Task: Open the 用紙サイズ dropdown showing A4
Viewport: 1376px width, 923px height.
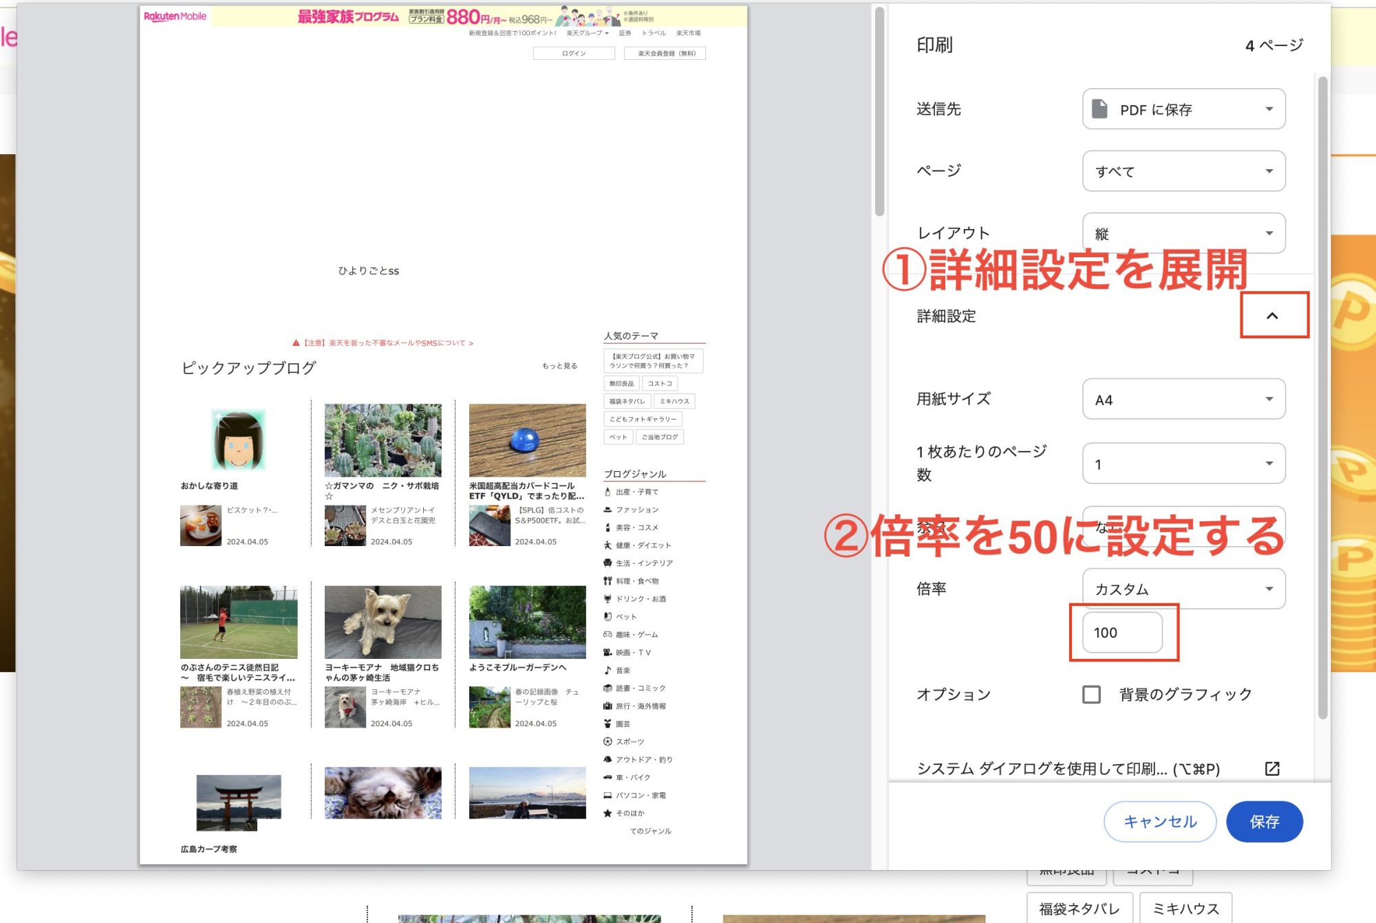Action: pyautogui.click(x=1183, y=399)
